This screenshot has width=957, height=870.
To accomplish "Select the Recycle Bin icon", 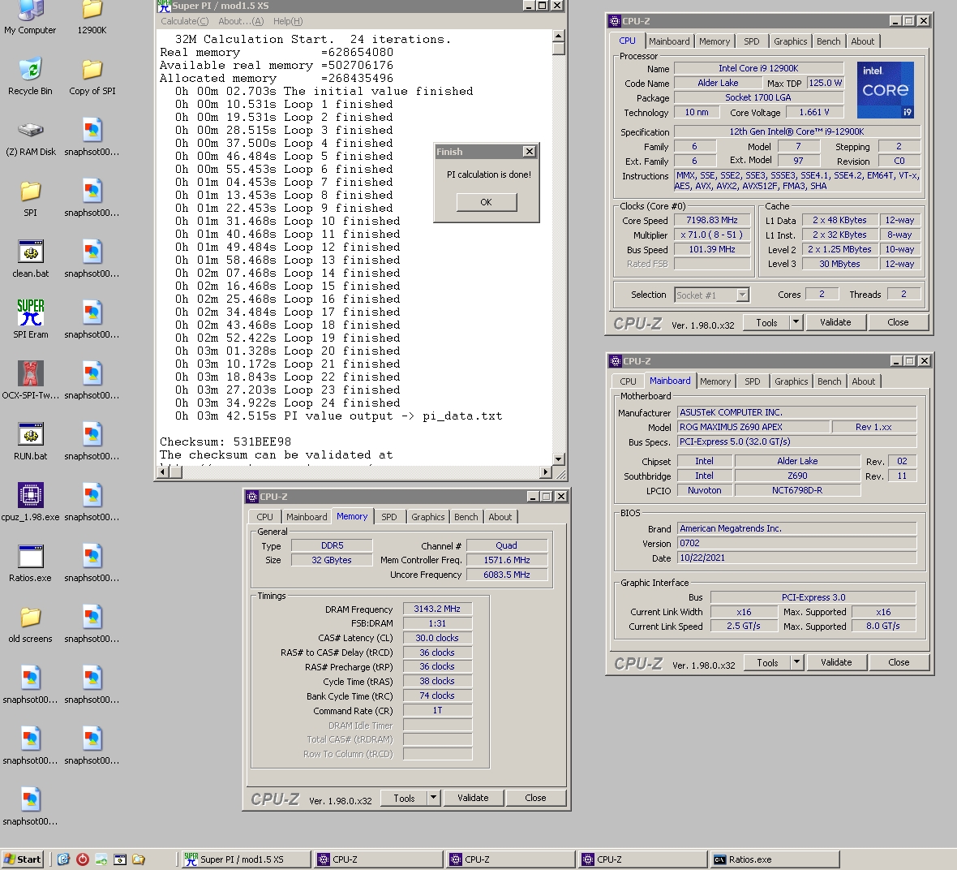I will coord(30,70).
